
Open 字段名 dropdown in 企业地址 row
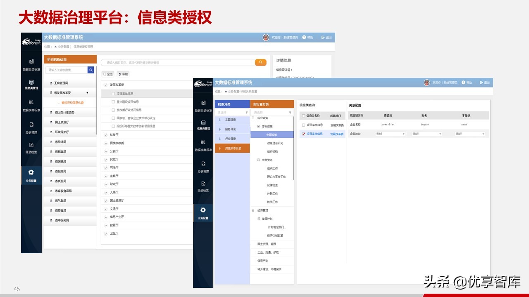pyautogui.click(x=470, y=134)
